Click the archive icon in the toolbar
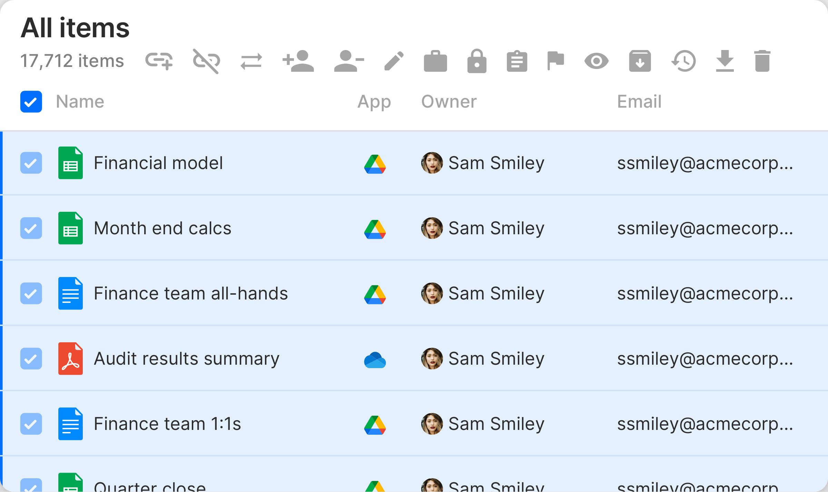This screenshot has height=492, width=828. (x=640, y=61)
